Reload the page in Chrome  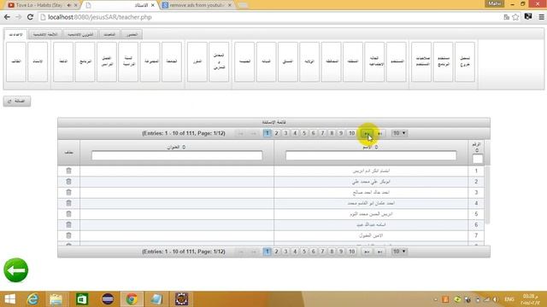(31, 17)
